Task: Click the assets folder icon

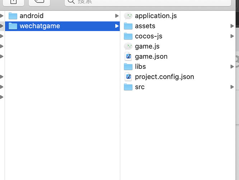Action: point(128,26)
